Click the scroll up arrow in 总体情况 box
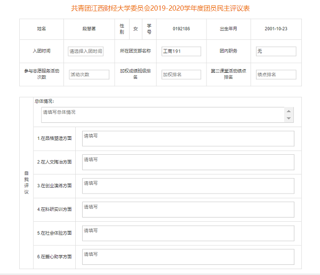 tap(289, 111)
